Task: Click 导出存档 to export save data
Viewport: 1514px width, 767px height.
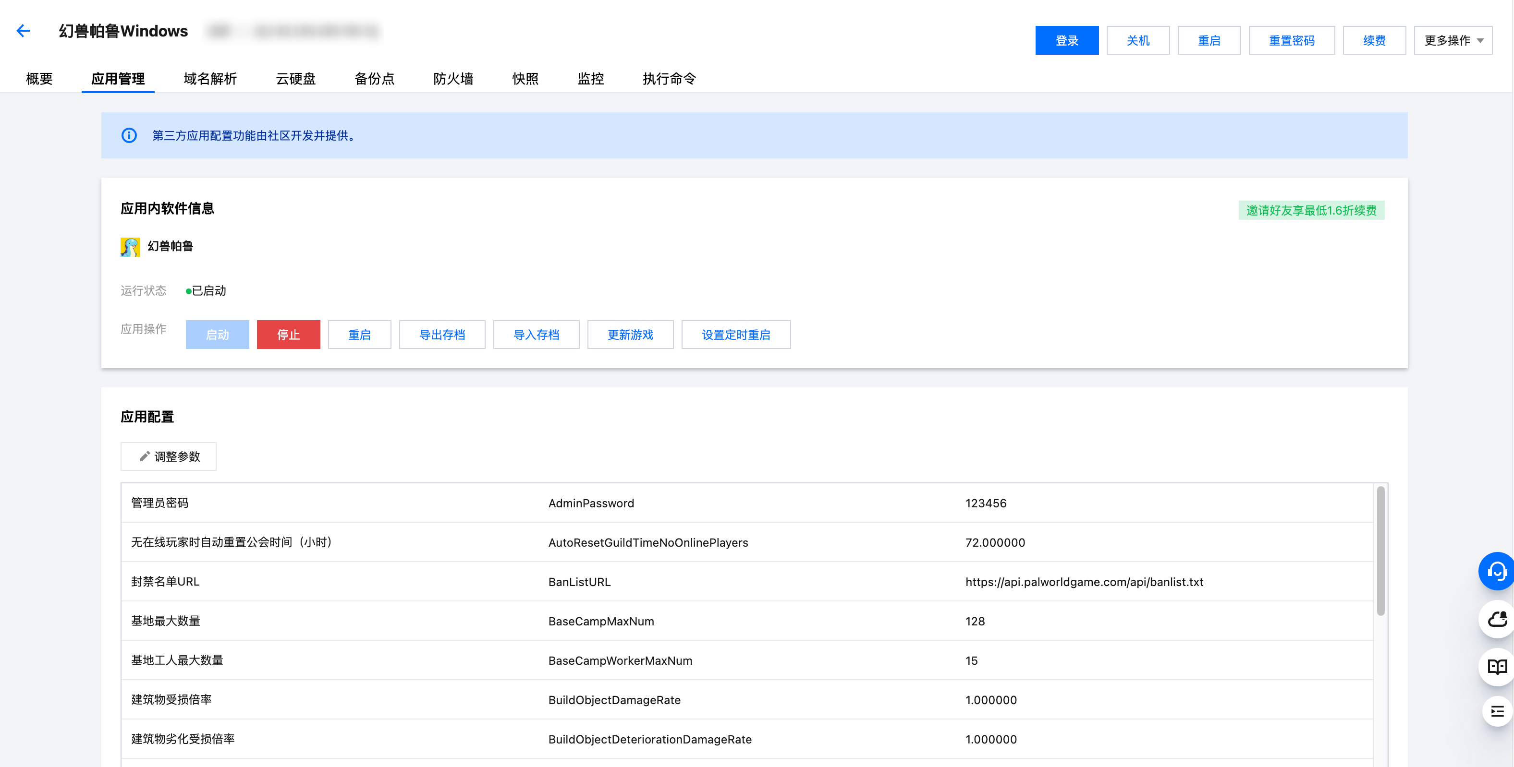Action: (x=442, y=334)
